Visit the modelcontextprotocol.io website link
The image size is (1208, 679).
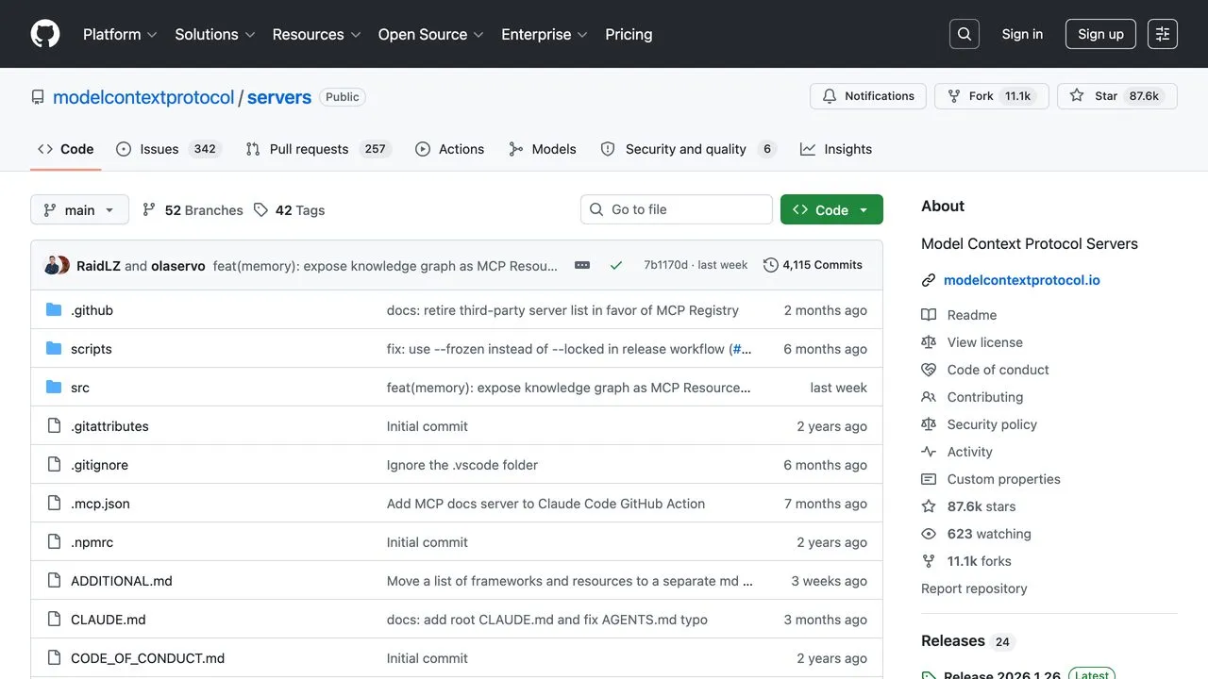click(1022, 280)
